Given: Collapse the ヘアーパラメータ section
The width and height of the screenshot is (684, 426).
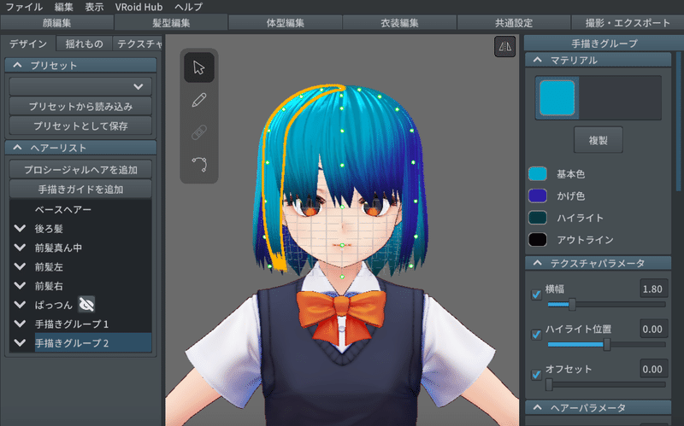Looking at the screenshot, I should point(538,408).
